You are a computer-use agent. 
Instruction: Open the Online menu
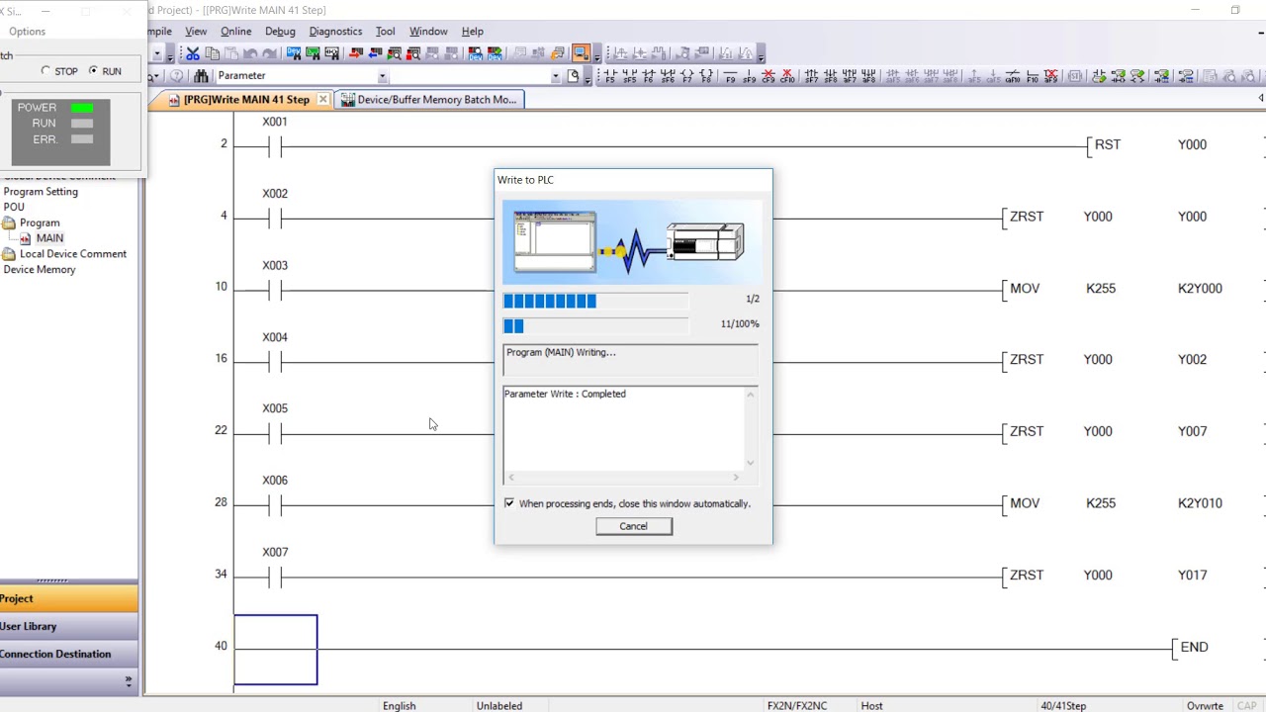(x=235, y=32)
